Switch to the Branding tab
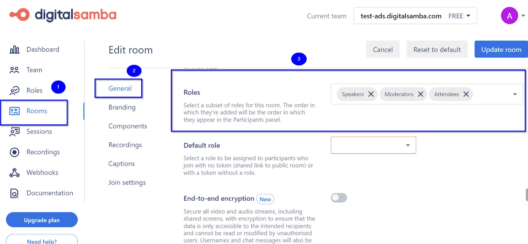This screenshot has height=244, width=528. (x=122, y=107)
